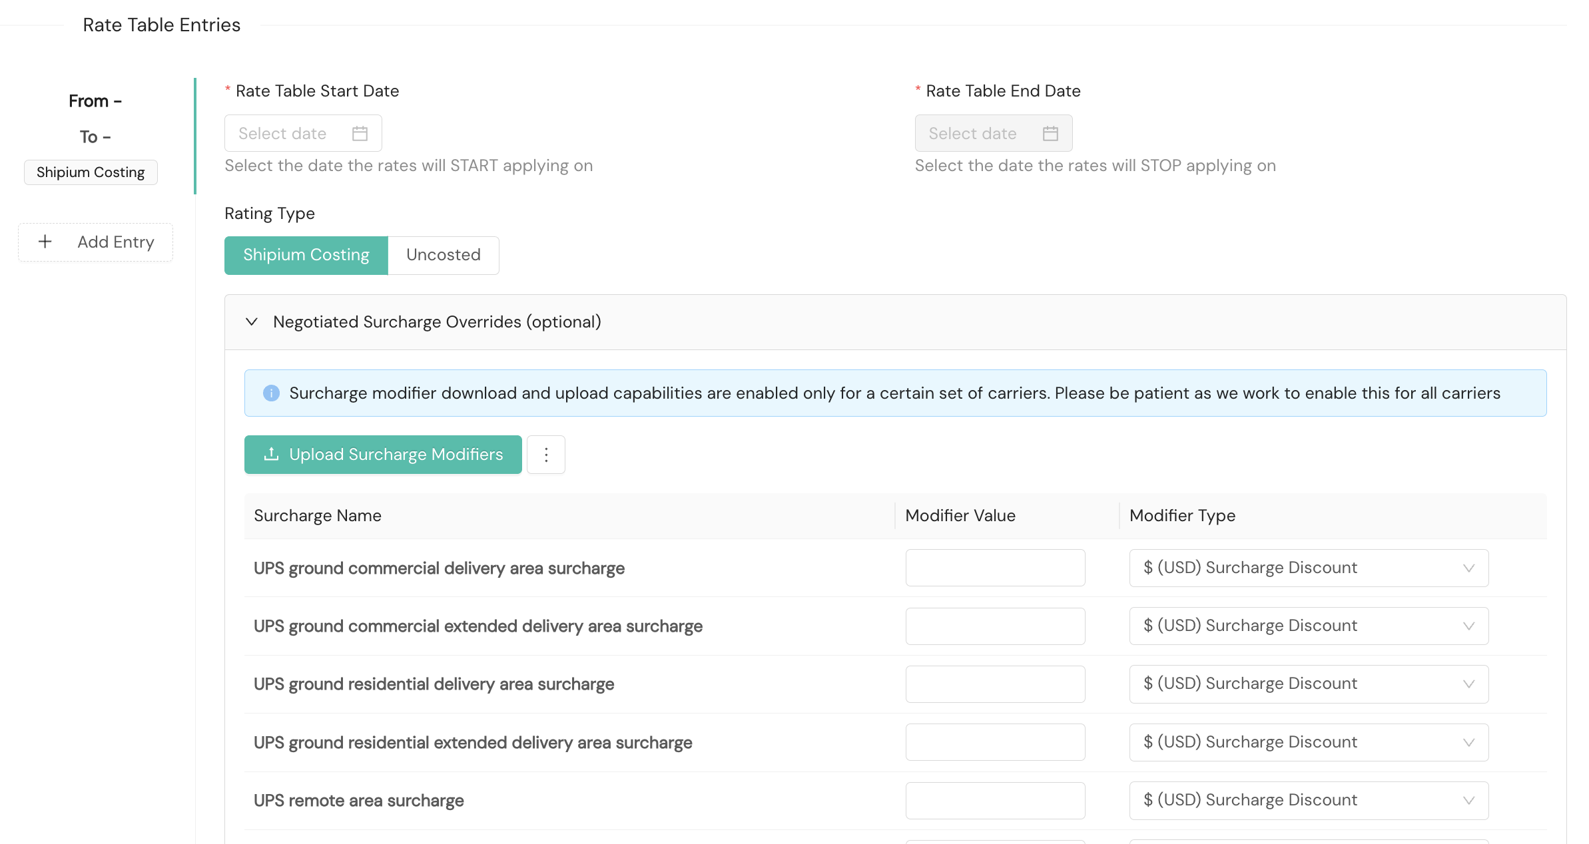This screenshot has width=1589, height=844.
Task: Switch rating type to Uncosted
Action: (443, 255)
